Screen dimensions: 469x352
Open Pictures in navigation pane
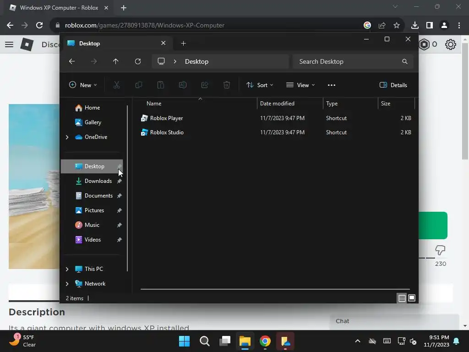pos(94,210)
